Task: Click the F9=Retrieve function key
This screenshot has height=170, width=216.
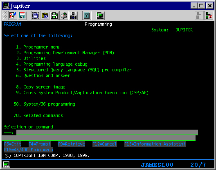Action: 72,144
